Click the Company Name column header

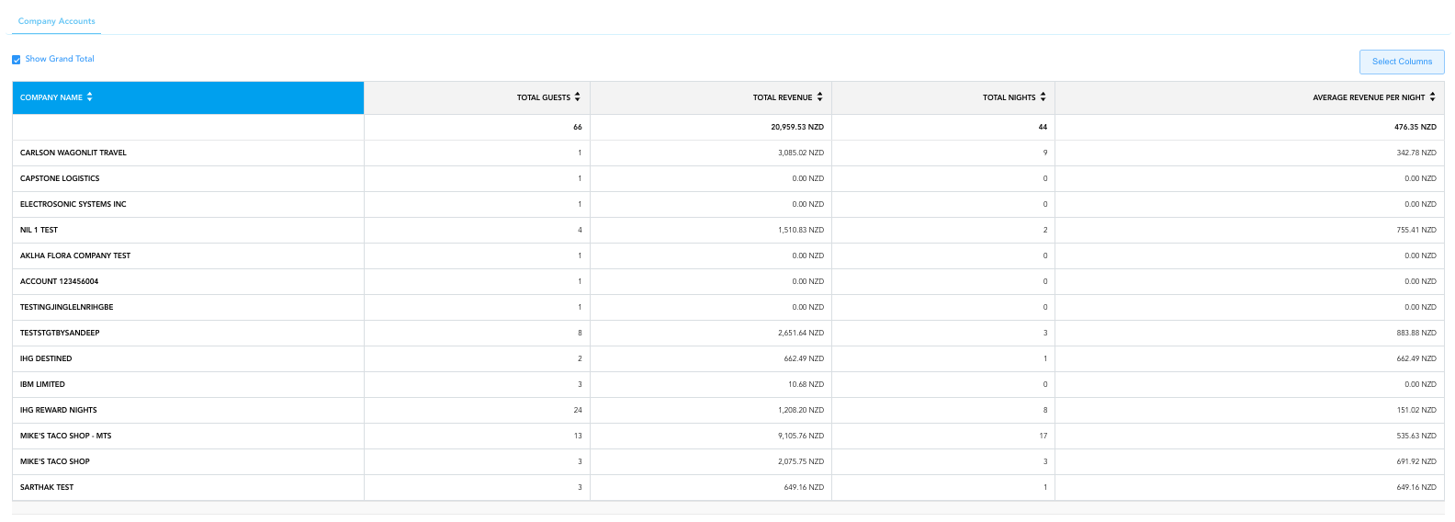coord(51,97)
